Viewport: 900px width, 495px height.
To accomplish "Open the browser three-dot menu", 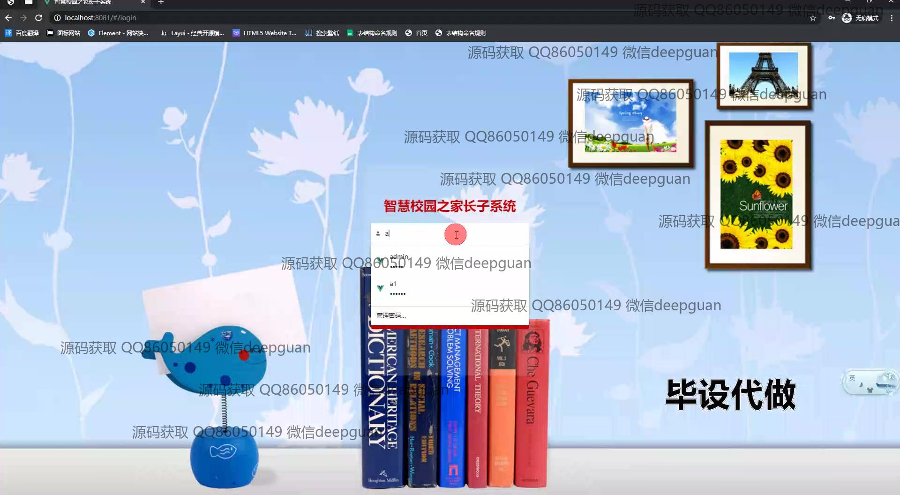I will pyautogui.click(x=892, y=18).
